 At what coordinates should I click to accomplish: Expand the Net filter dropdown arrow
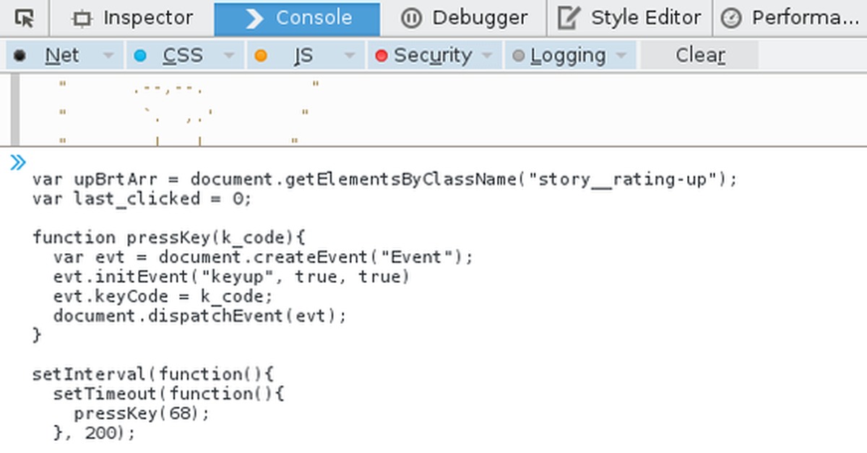click(x=108, y=56)
